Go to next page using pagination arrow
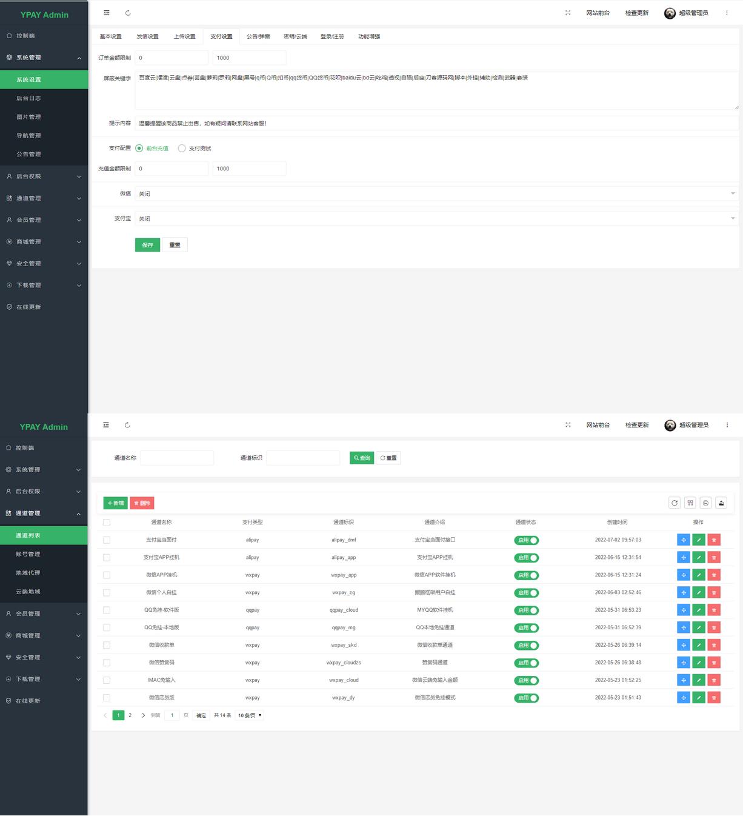Image resolution: width=743 pixels, height=816 pixels. (143, 715)
